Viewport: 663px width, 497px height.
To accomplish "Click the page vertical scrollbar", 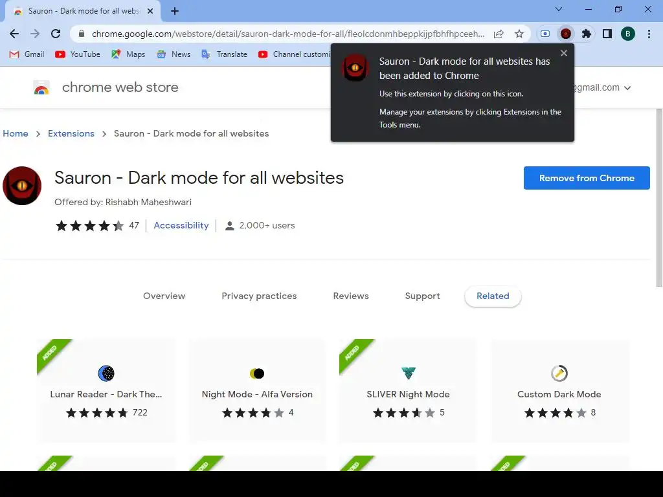I will click(659, 198).
